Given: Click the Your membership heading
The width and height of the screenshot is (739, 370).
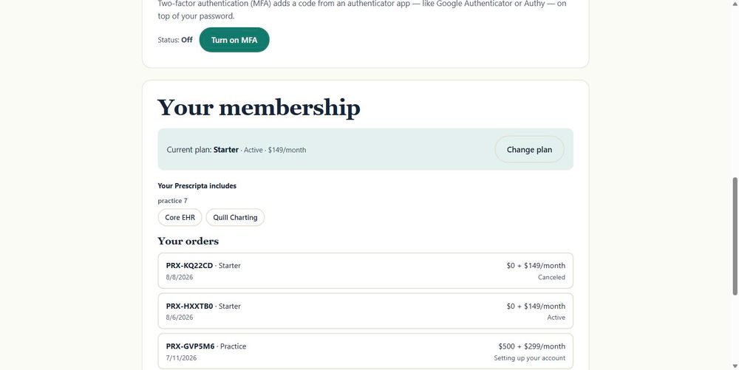Looking at the screenshot, I should (259, 107).
